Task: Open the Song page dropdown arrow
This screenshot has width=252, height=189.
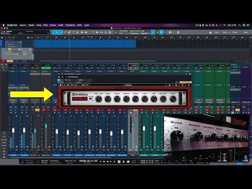Action: (230, 32)
